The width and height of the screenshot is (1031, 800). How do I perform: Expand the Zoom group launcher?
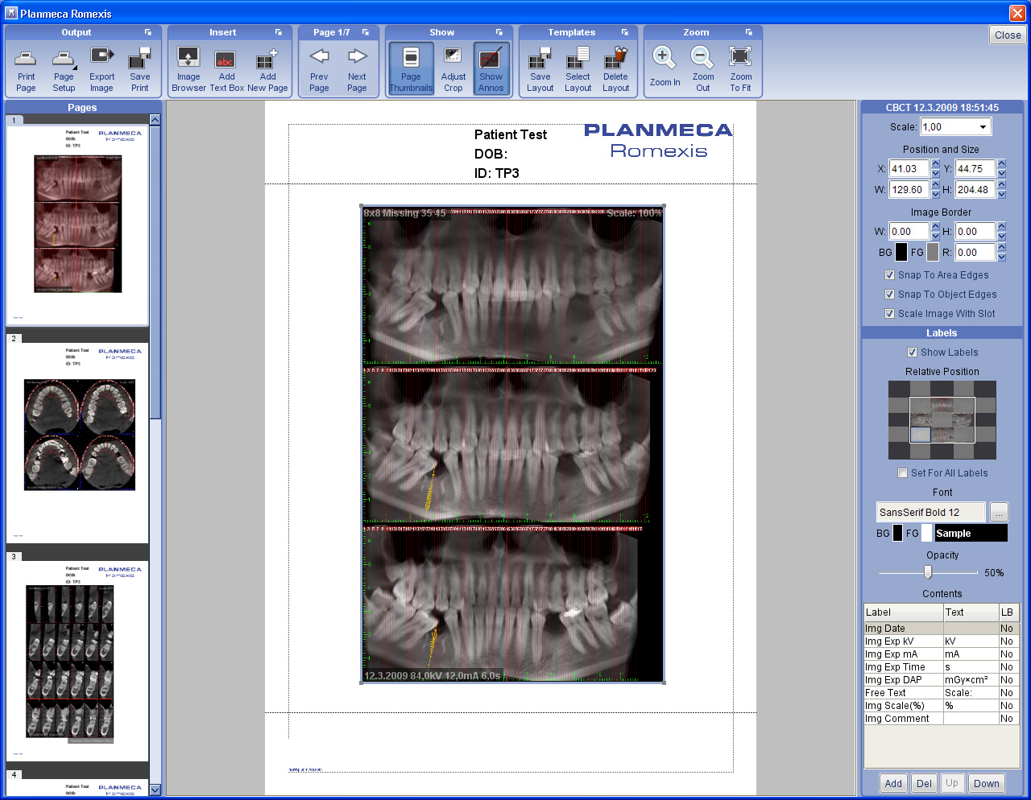coord(749,32)
